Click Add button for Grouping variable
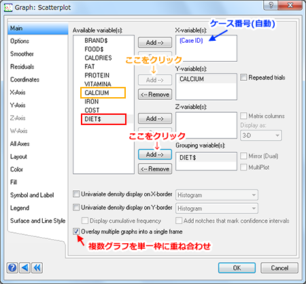Viewport: 306px width, 284px height. click(x=155, y=154)
